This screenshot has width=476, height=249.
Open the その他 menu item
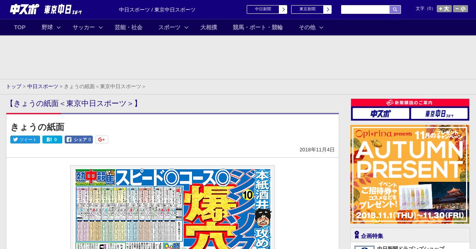(307, 27)
